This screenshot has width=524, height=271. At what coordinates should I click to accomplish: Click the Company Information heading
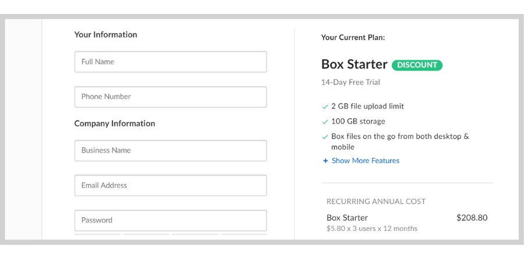[115, 124]
